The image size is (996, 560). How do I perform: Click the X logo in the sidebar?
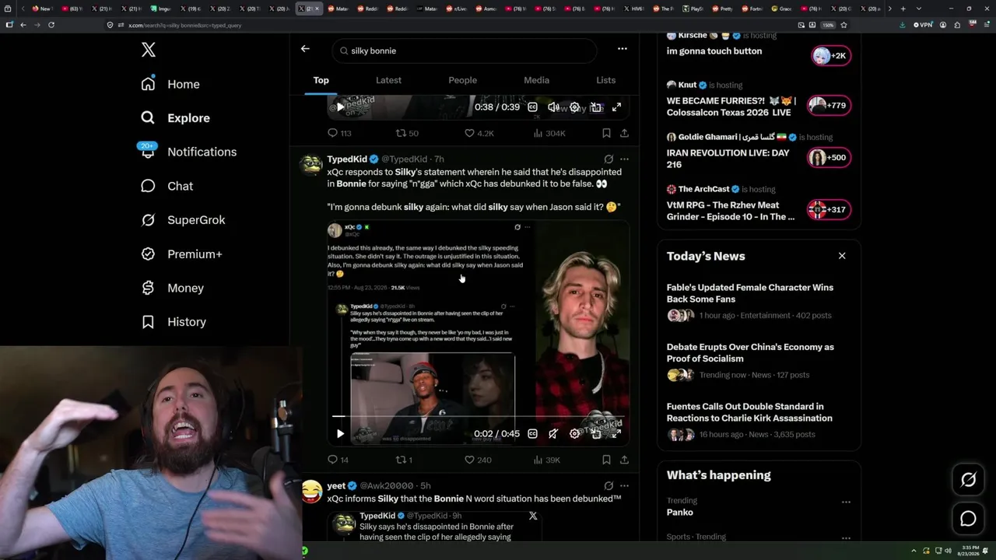[149, 51]
